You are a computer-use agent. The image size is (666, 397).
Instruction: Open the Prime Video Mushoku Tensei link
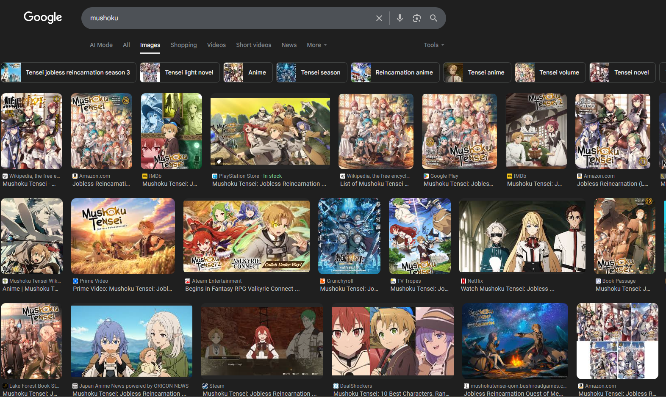(122, 289)
